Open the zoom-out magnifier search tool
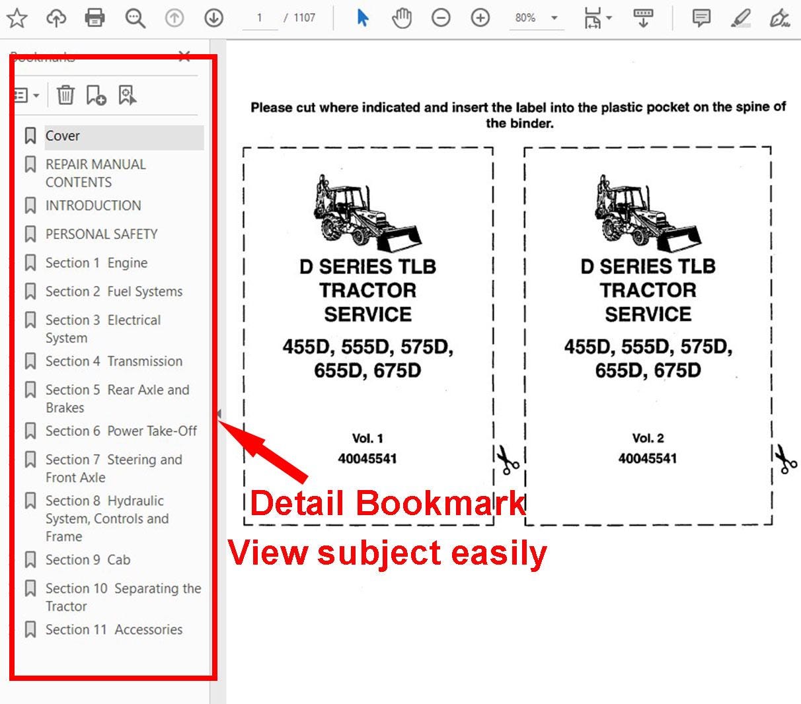Image resolution: width=801 pixels, height=704 pixels. [x=135, y=18]
